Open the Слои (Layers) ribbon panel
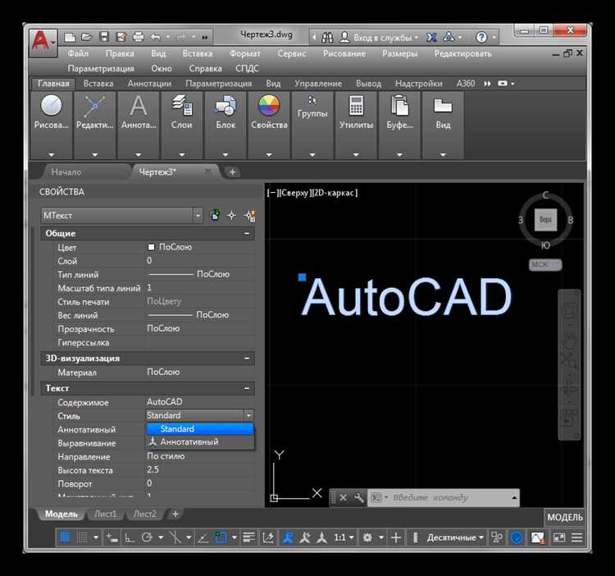 click(x=181, y=113)
